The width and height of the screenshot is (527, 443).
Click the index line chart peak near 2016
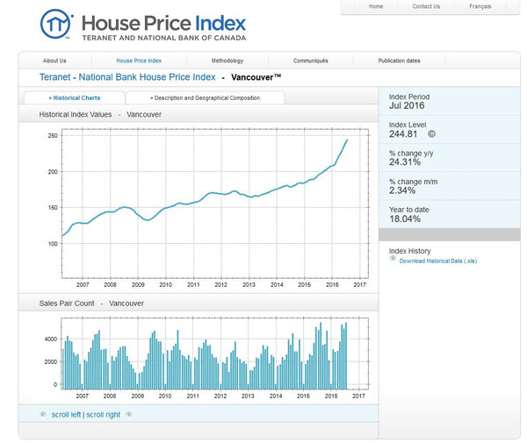(x=347, y=140)
